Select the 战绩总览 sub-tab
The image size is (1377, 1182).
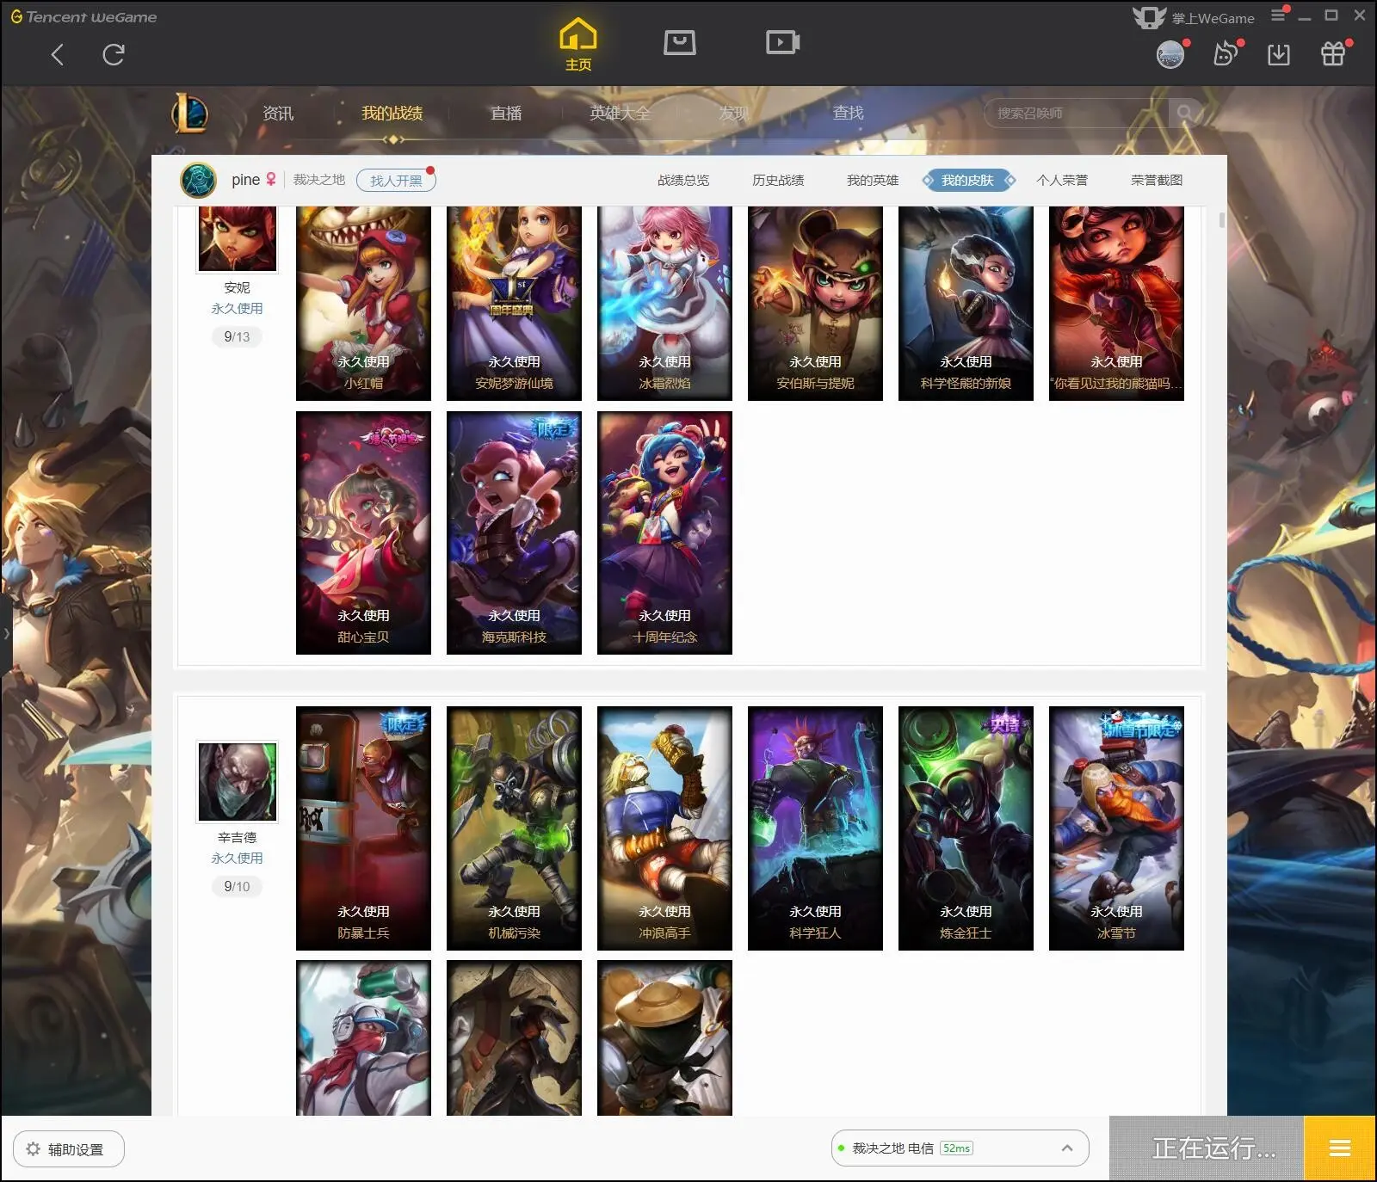(x=683, y=180)
